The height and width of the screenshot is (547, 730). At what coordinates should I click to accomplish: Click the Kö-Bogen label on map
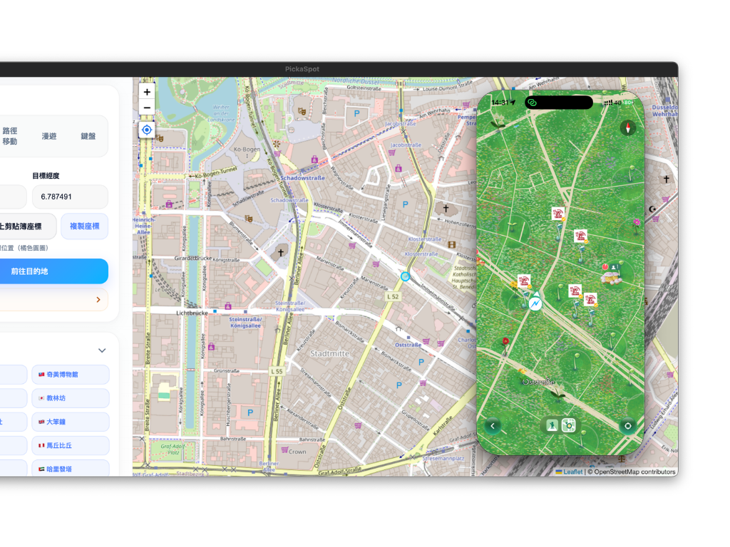click(x=247, y=150)
